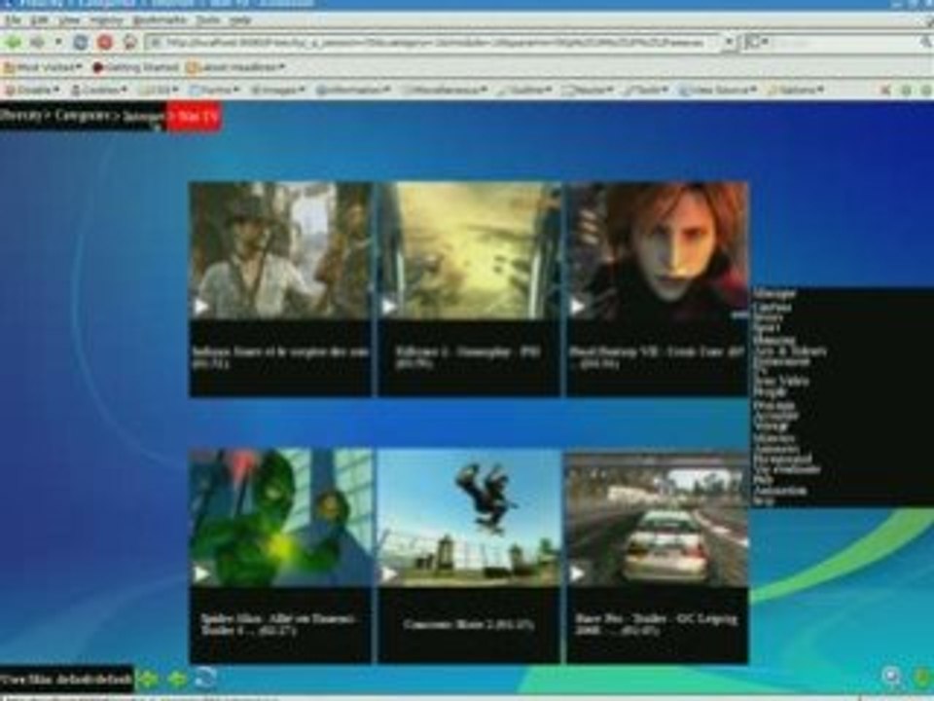The height and width of the screenshot is (701, 934).
Task: Open the Getting Started bookmark
Action: (136, 67)
